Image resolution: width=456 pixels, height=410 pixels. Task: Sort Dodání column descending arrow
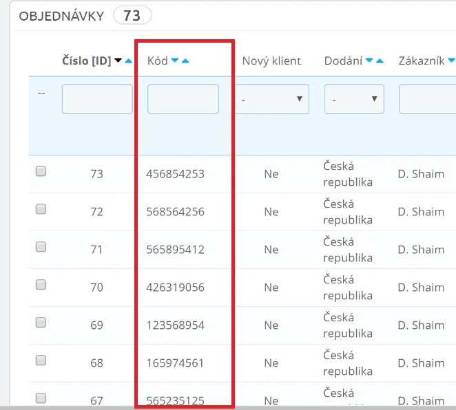click(x=369, y=61)
